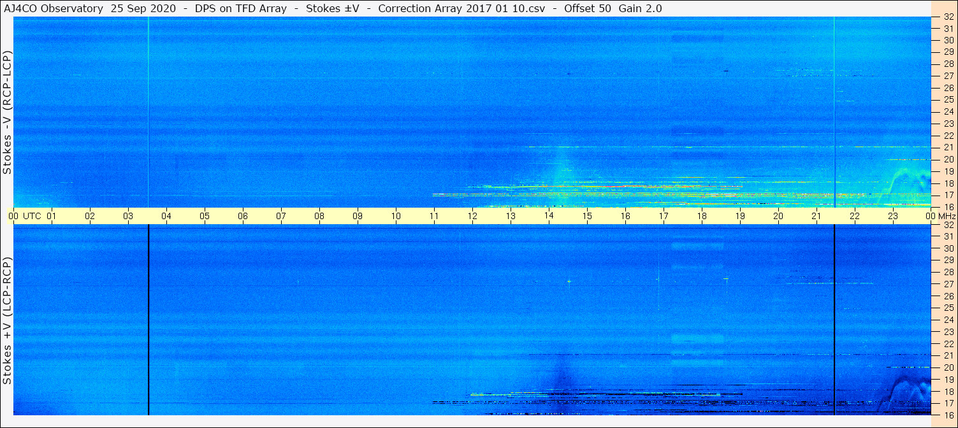Image resolution: width=958 pixels, height=428 pixels.
Task: Select hour 19 on the UTC time axis
Action: pos(740,216)
